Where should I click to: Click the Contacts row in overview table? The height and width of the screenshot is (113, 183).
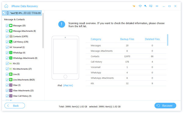coord(126,56)
